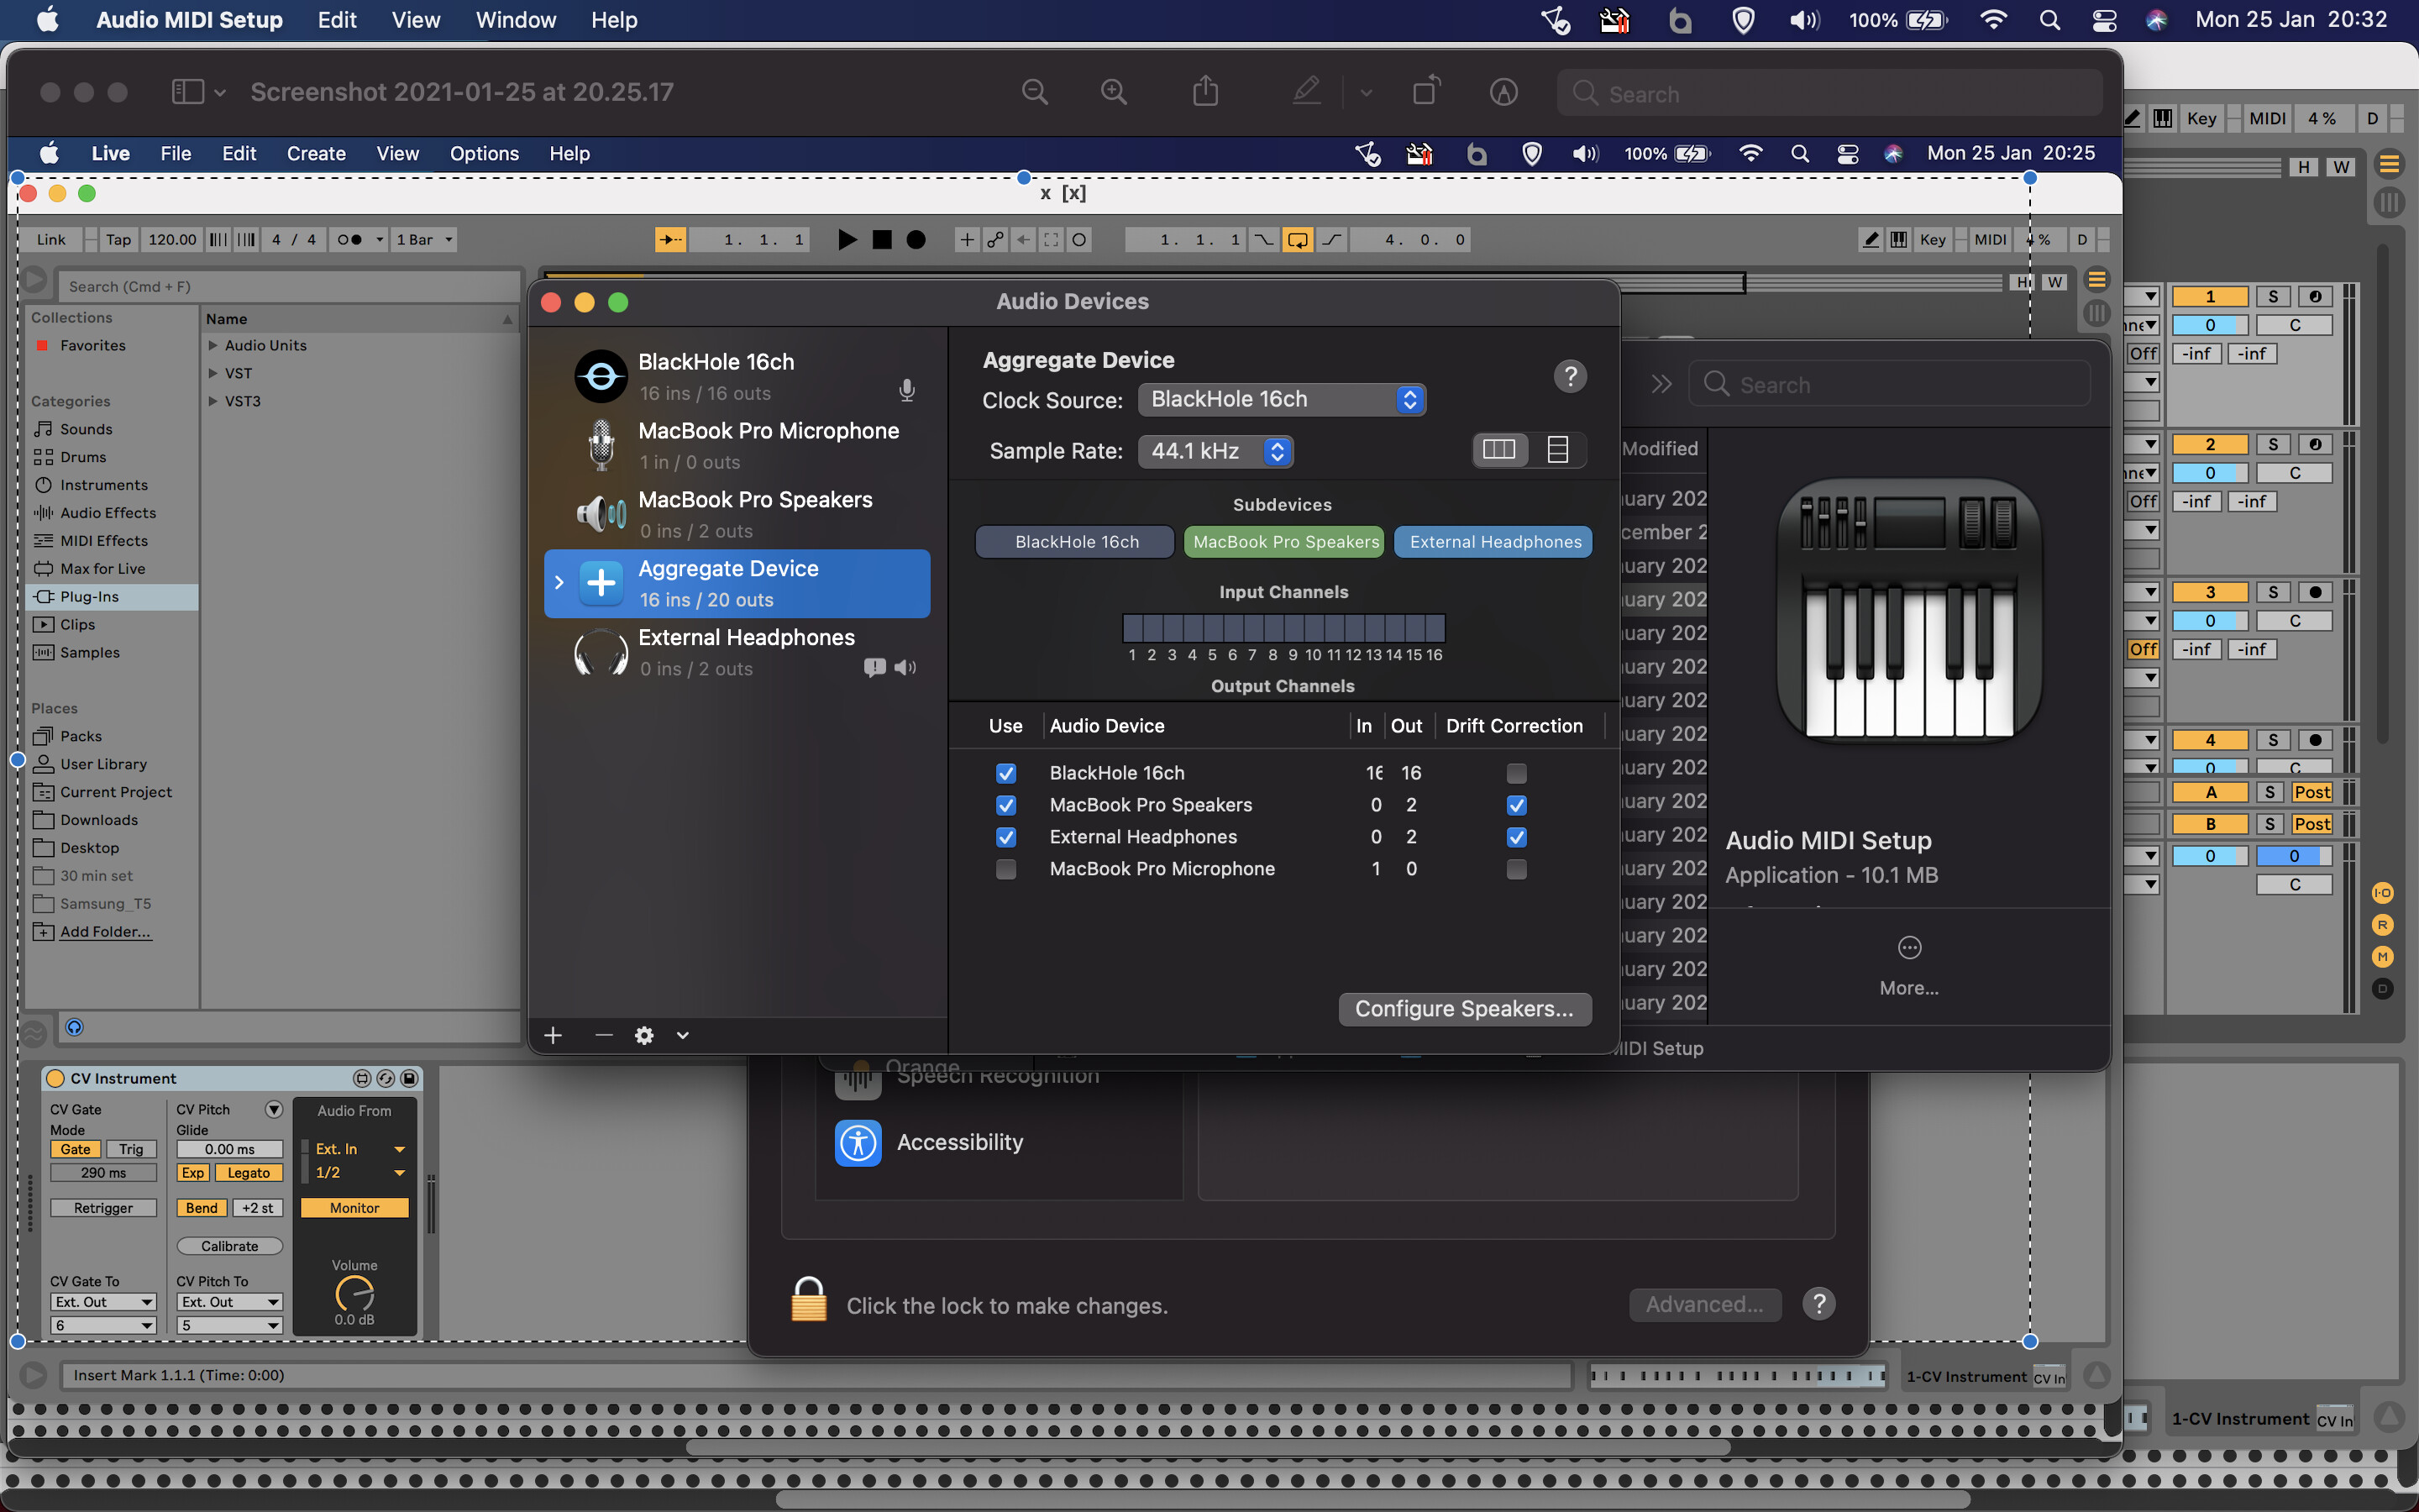Click the lock icon to make changes

(809, 1300)
